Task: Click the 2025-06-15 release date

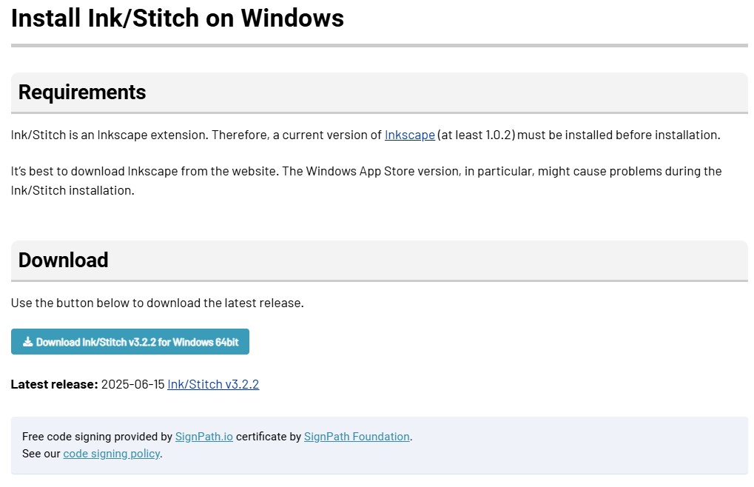Action: coord(132,384)
